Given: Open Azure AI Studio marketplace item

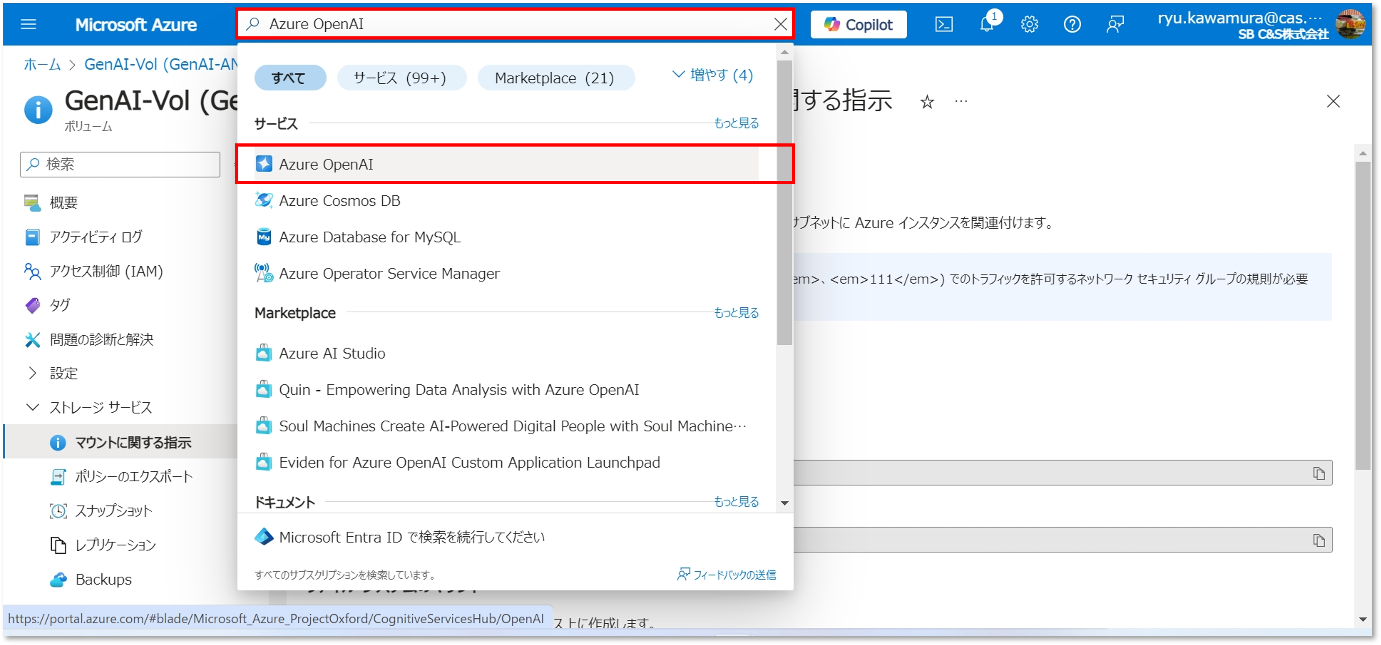Looking at the screenshot, I should [506, 353].
